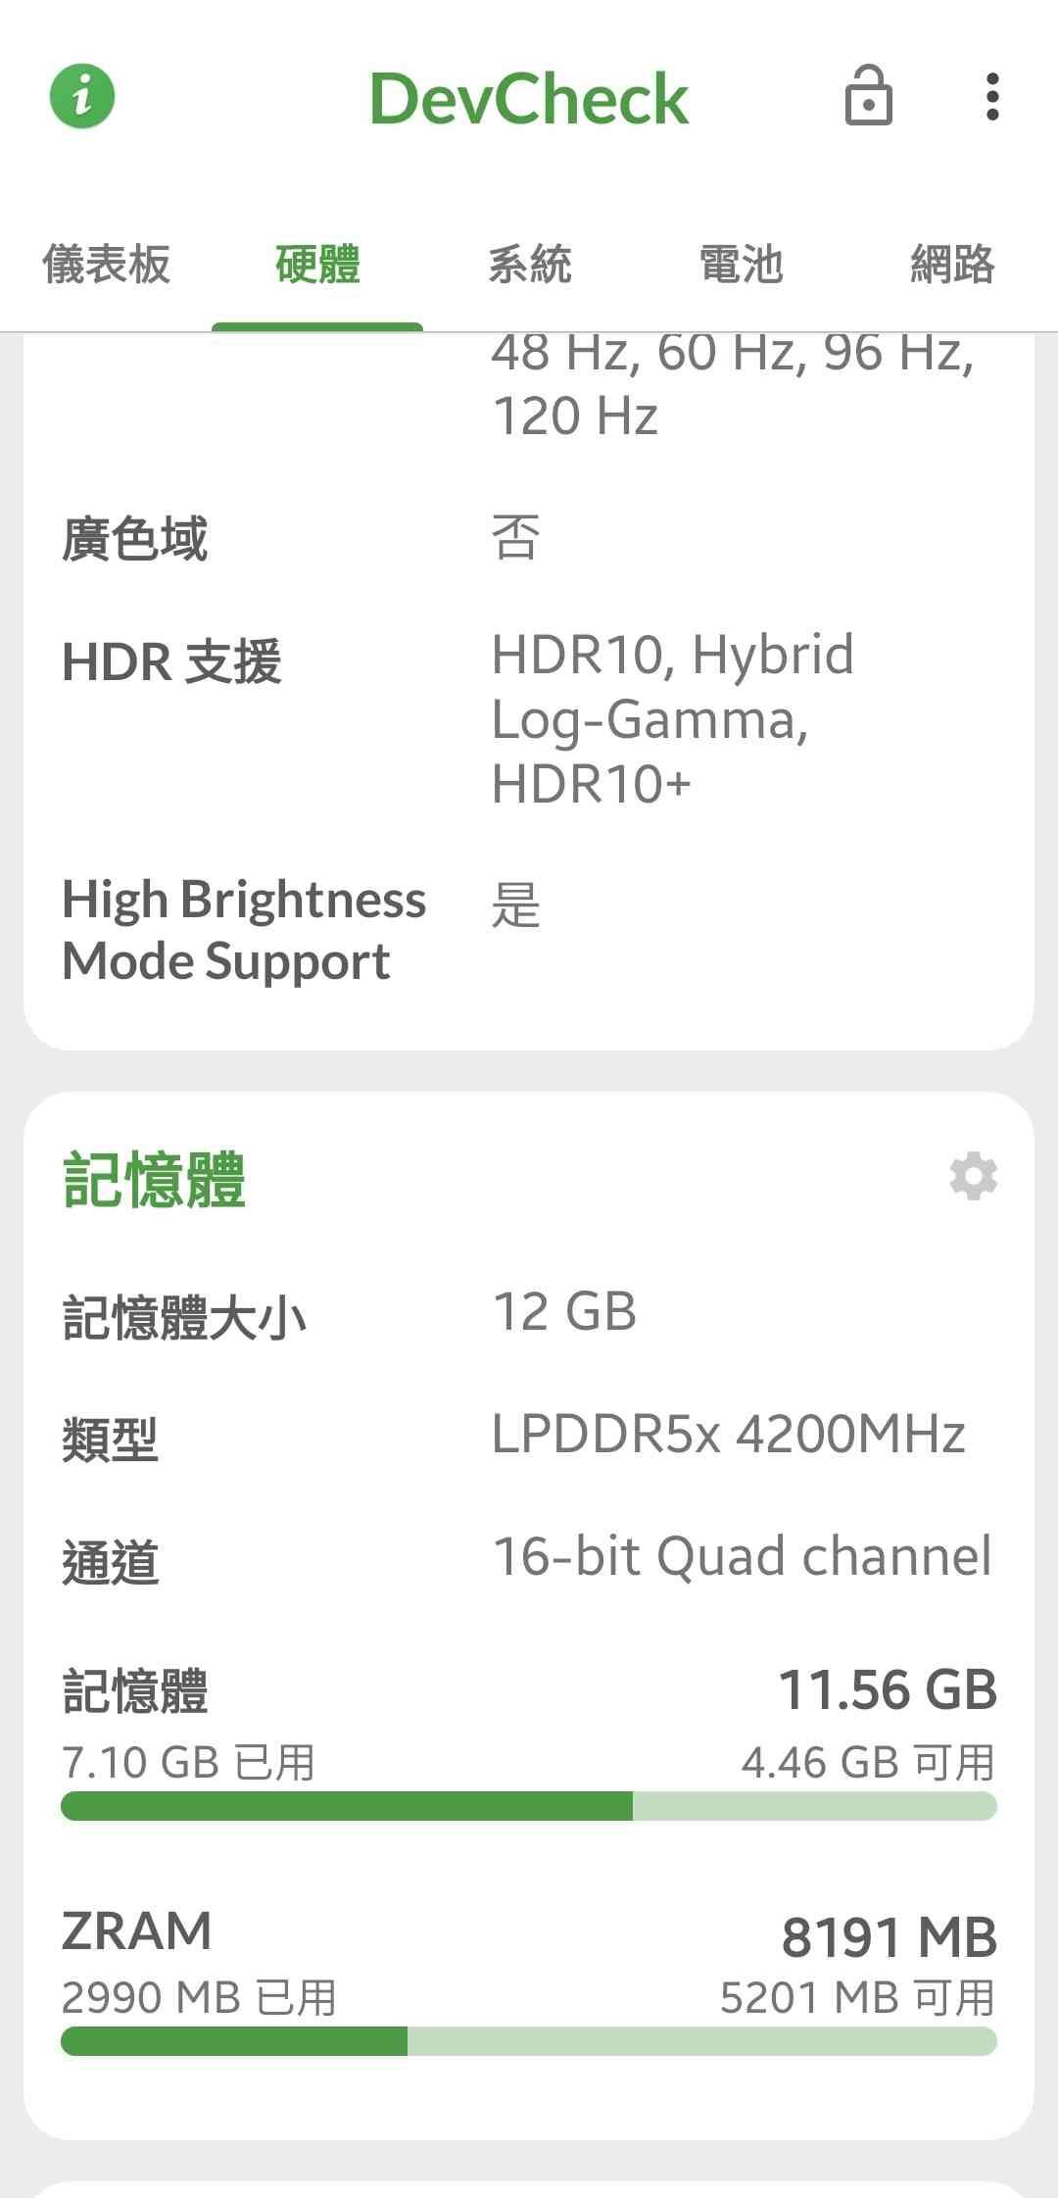Tap High Brightness Mode Support label
Image resolution: width=1058 pixels, height=2198 pixels.
[x=243, y=930]
